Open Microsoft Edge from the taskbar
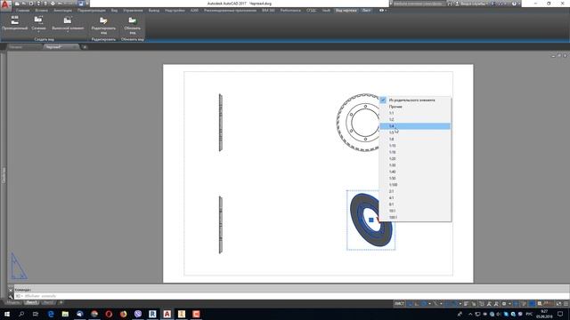This screenshot has width=570, height=320. point(51,314)
